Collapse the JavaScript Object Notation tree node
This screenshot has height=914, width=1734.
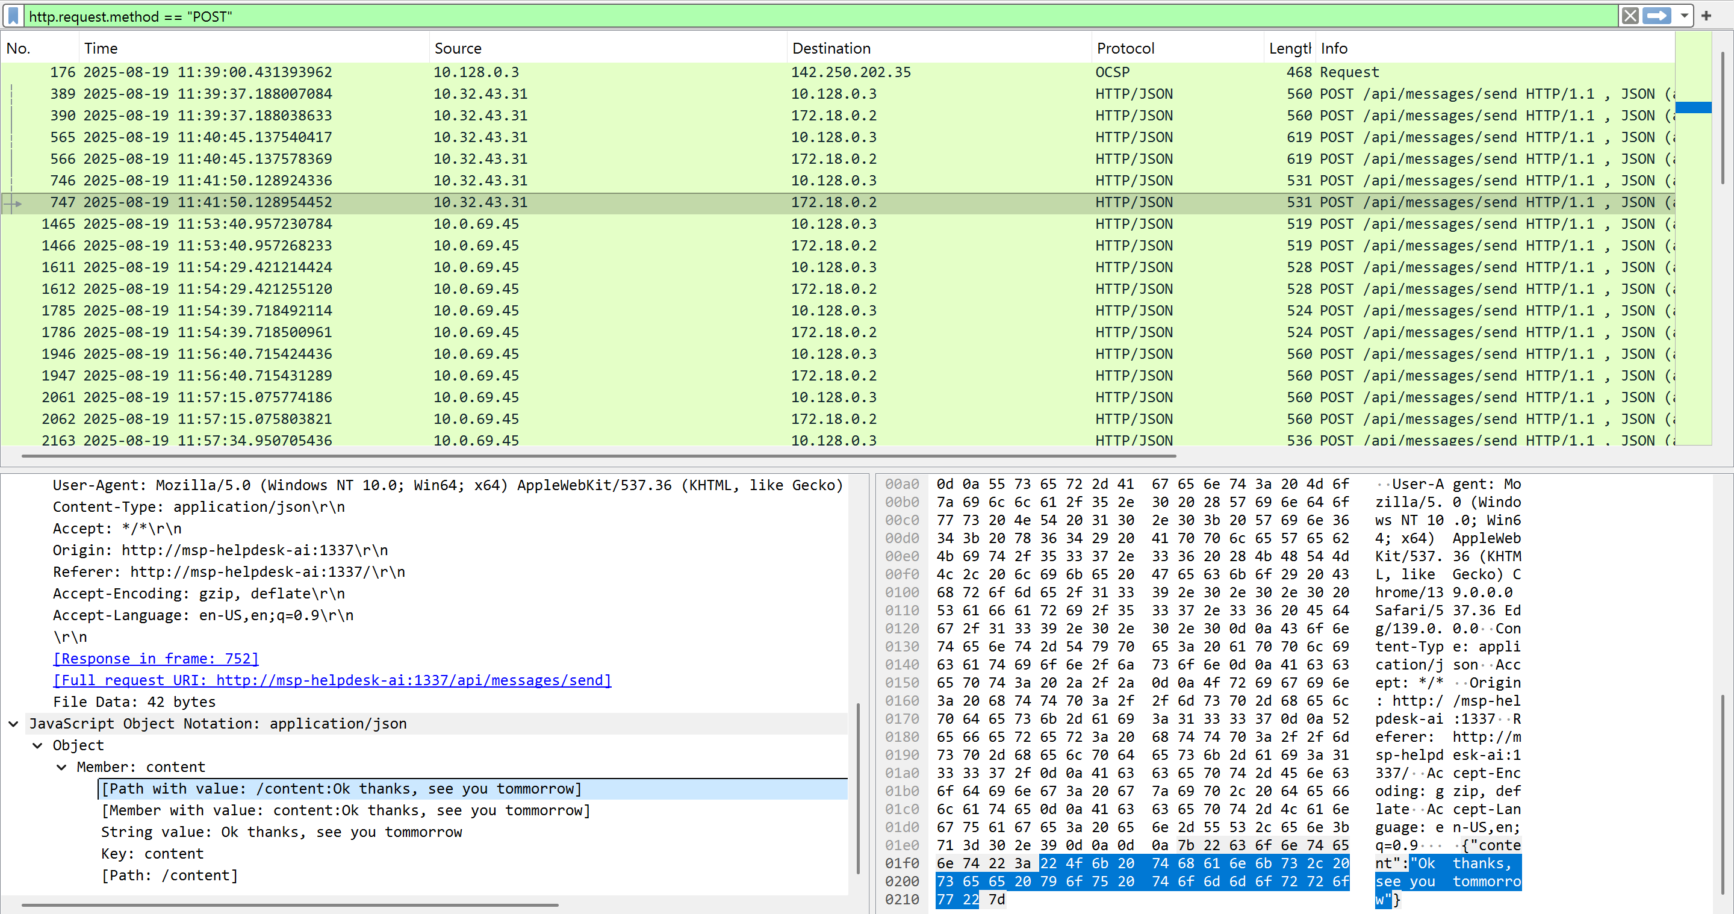point(13,724)
